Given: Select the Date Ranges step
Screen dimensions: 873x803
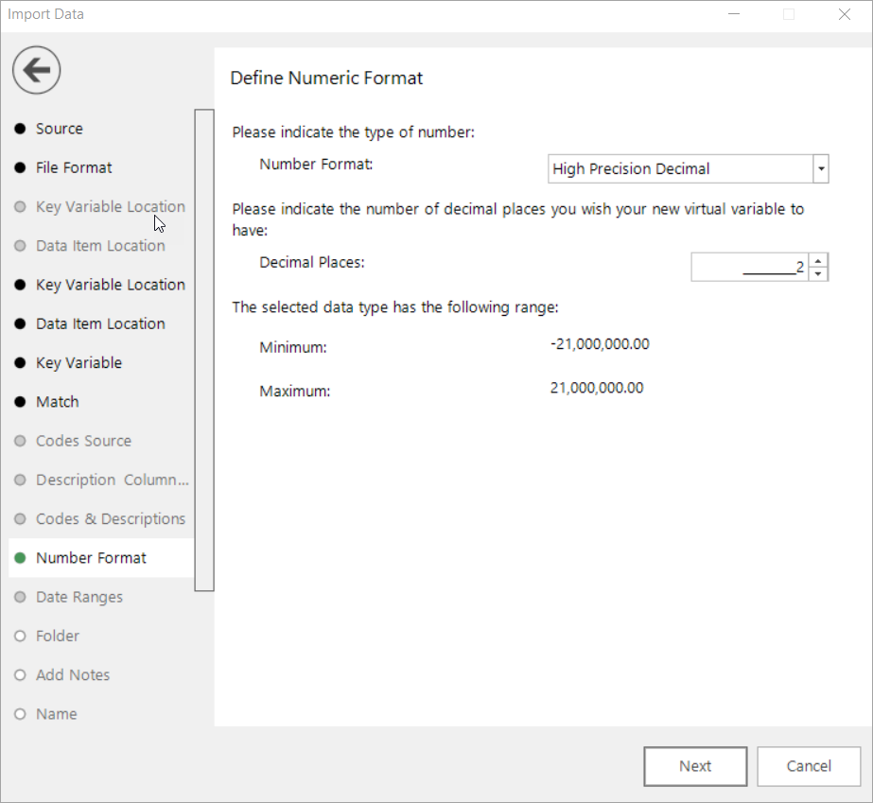Looking at the screenshot, I should pyautogui.click(x=79, y=597).
